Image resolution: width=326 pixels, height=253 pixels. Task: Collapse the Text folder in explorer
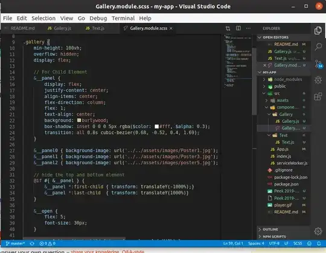click(x=269, y=135)
